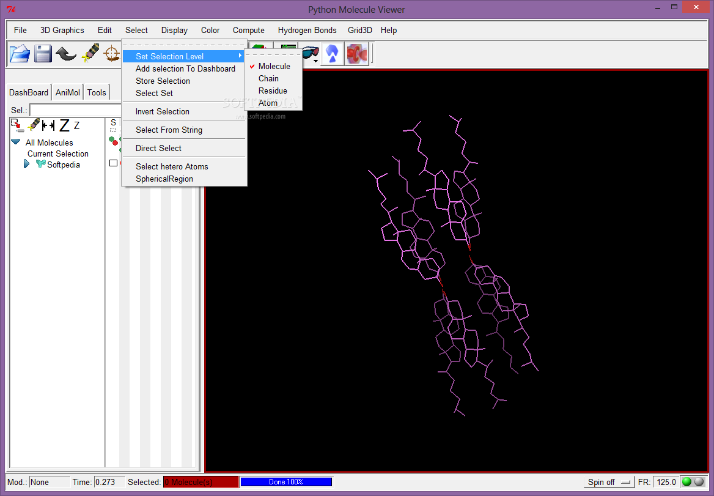Click the black undo arrow icon
The image size is (714, 496).
click(x=66, y=54)
